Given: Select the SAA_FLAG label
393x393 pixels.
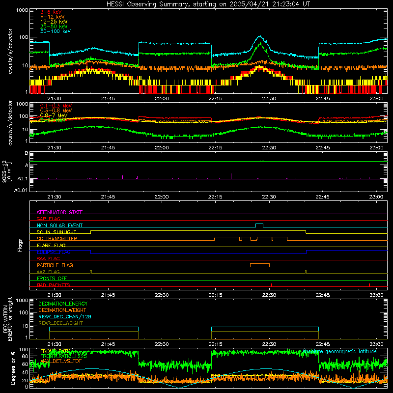Looking at the screenshot, I should [48, 258].
